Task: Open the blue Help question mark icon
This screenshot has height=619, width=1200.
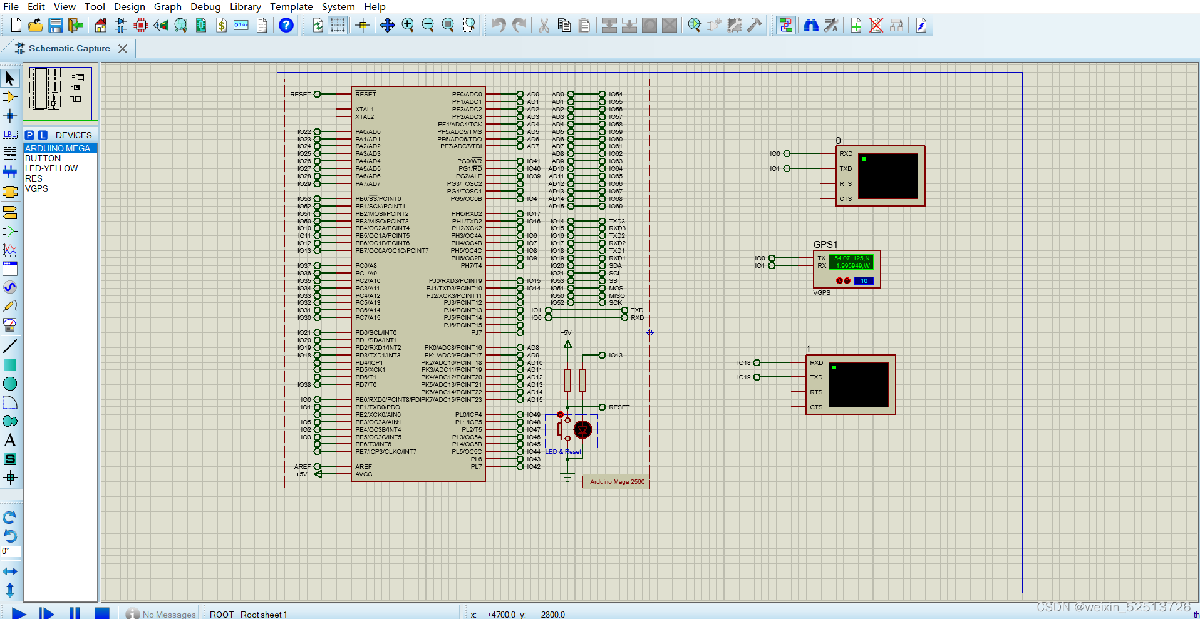Action: click(x=286, y=25)
